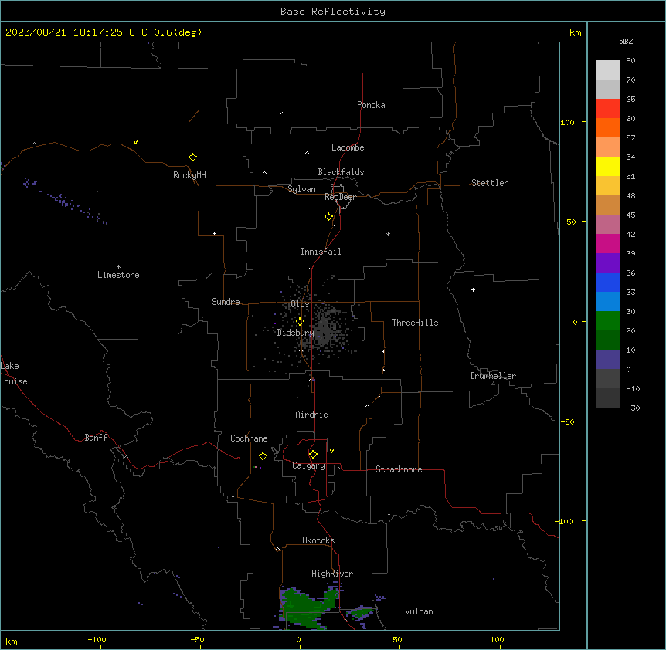
Task: Click the Didsbury town label
Action: 295,333
